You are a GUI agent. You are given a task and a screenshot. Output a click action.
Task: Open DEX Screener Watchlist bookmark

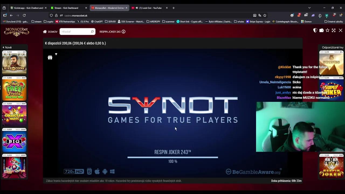pyautogui.click(x=131, y=22)
